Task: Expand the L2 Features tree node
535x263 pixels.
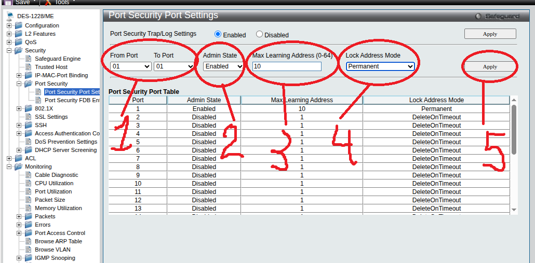Action: (x=9, y=34)
